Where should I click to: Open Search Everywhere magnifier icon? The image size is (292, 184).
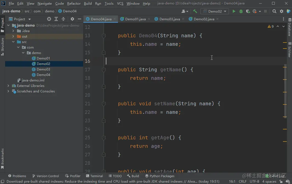pos(274,11)
